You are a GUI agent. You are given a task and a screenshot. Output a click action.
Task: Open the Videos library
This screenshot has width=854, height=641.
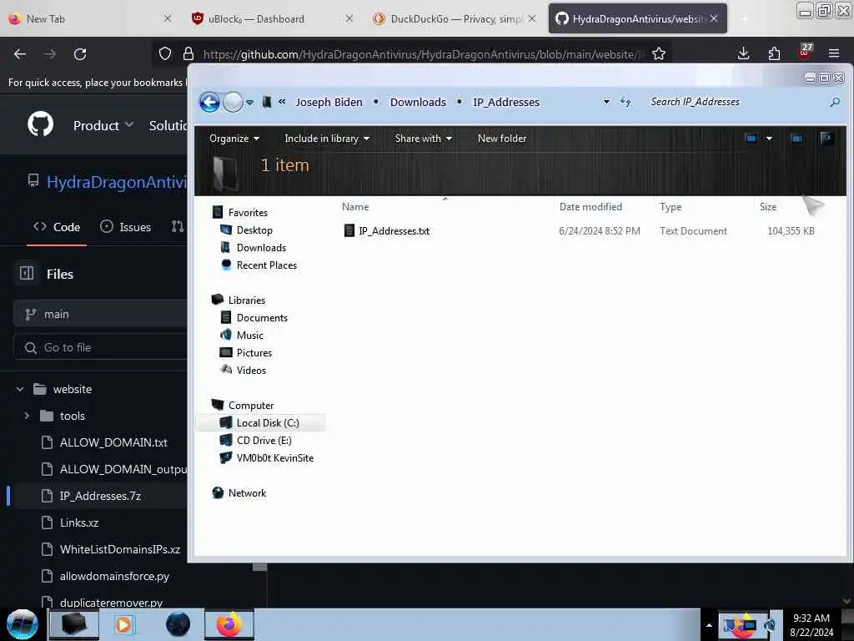pos(243,370)
